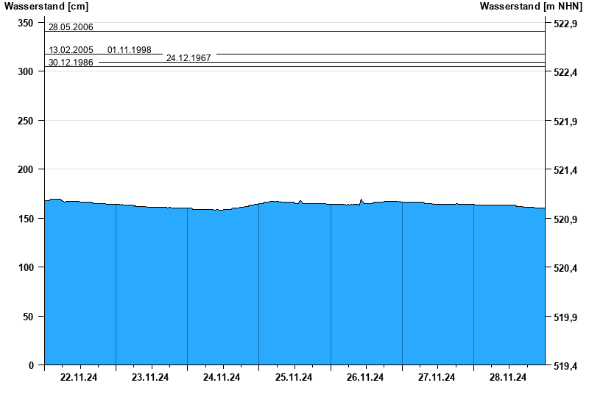The height and width of the screenshot is (405, 589).
Task: Click the 22.11.24 date label
Action: [79, 378]
